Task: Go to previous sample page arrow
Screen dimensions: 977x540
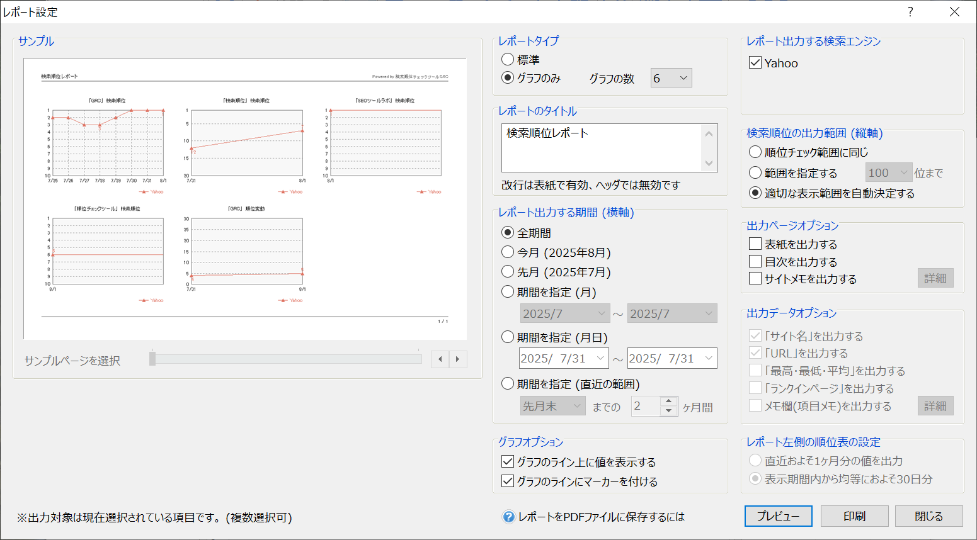Action: 440,359
